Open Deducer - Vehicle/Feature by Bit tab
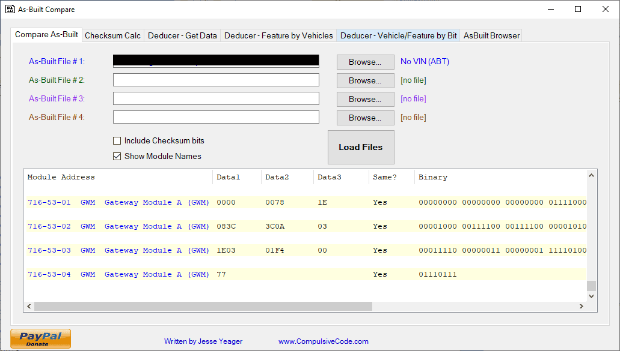The width and height of the screenshot is (620, 351). coord(398,35)
